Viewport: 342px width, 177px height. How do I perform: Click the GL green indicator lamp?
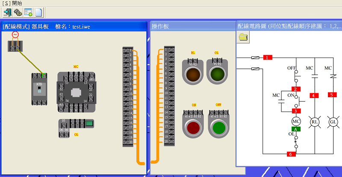point(217,73)
